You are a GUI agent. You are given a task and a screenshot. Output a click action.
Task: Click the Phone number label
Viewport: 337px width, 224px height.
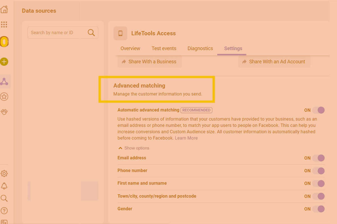[x=132, y=171]
